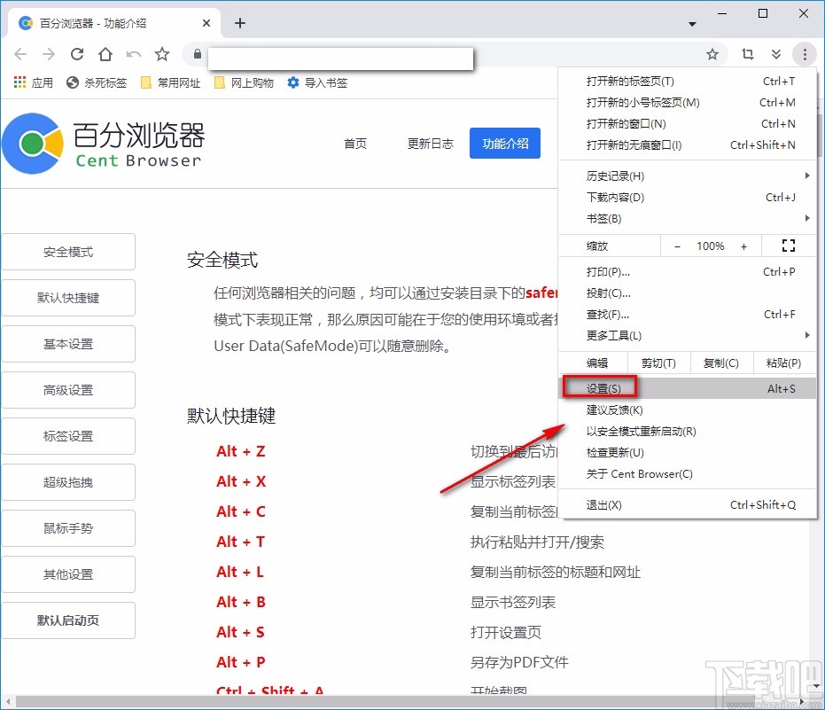Image resolution: width=825 pixels, height=710 pixels.
Task: Open the tab list dropdown arrow
Action: (692, 24)
